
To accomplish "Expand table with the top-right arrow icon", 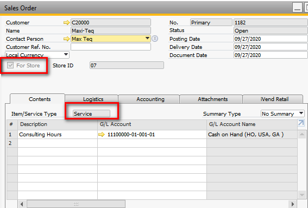I will tap(301, 123).
